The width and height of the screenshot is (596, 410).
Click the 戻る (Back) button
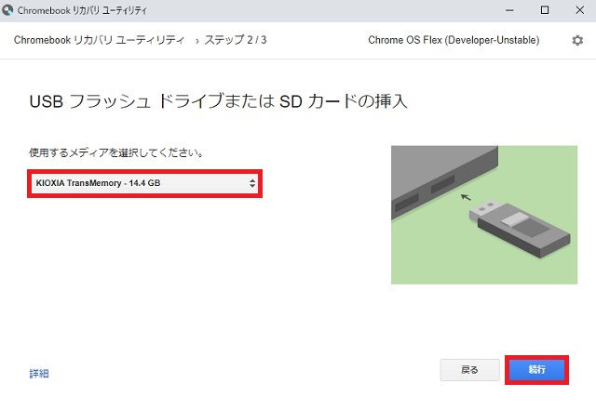tap(469, 370)
